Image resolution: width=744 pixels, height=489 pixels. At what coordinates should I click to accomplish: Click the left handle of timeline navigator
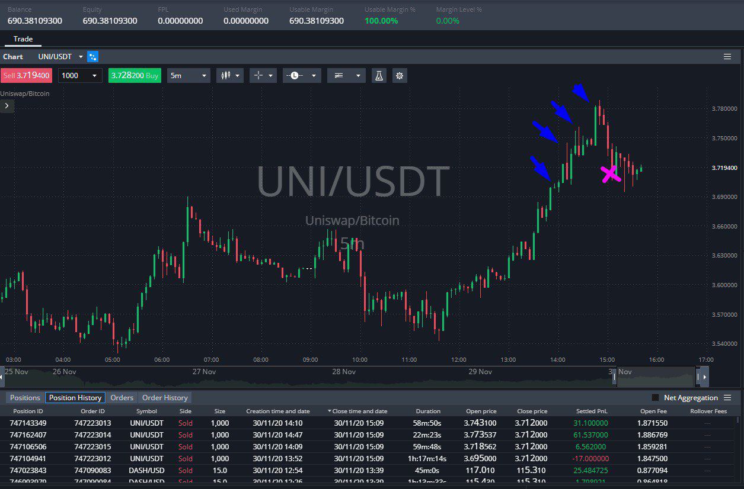point(614,377)
